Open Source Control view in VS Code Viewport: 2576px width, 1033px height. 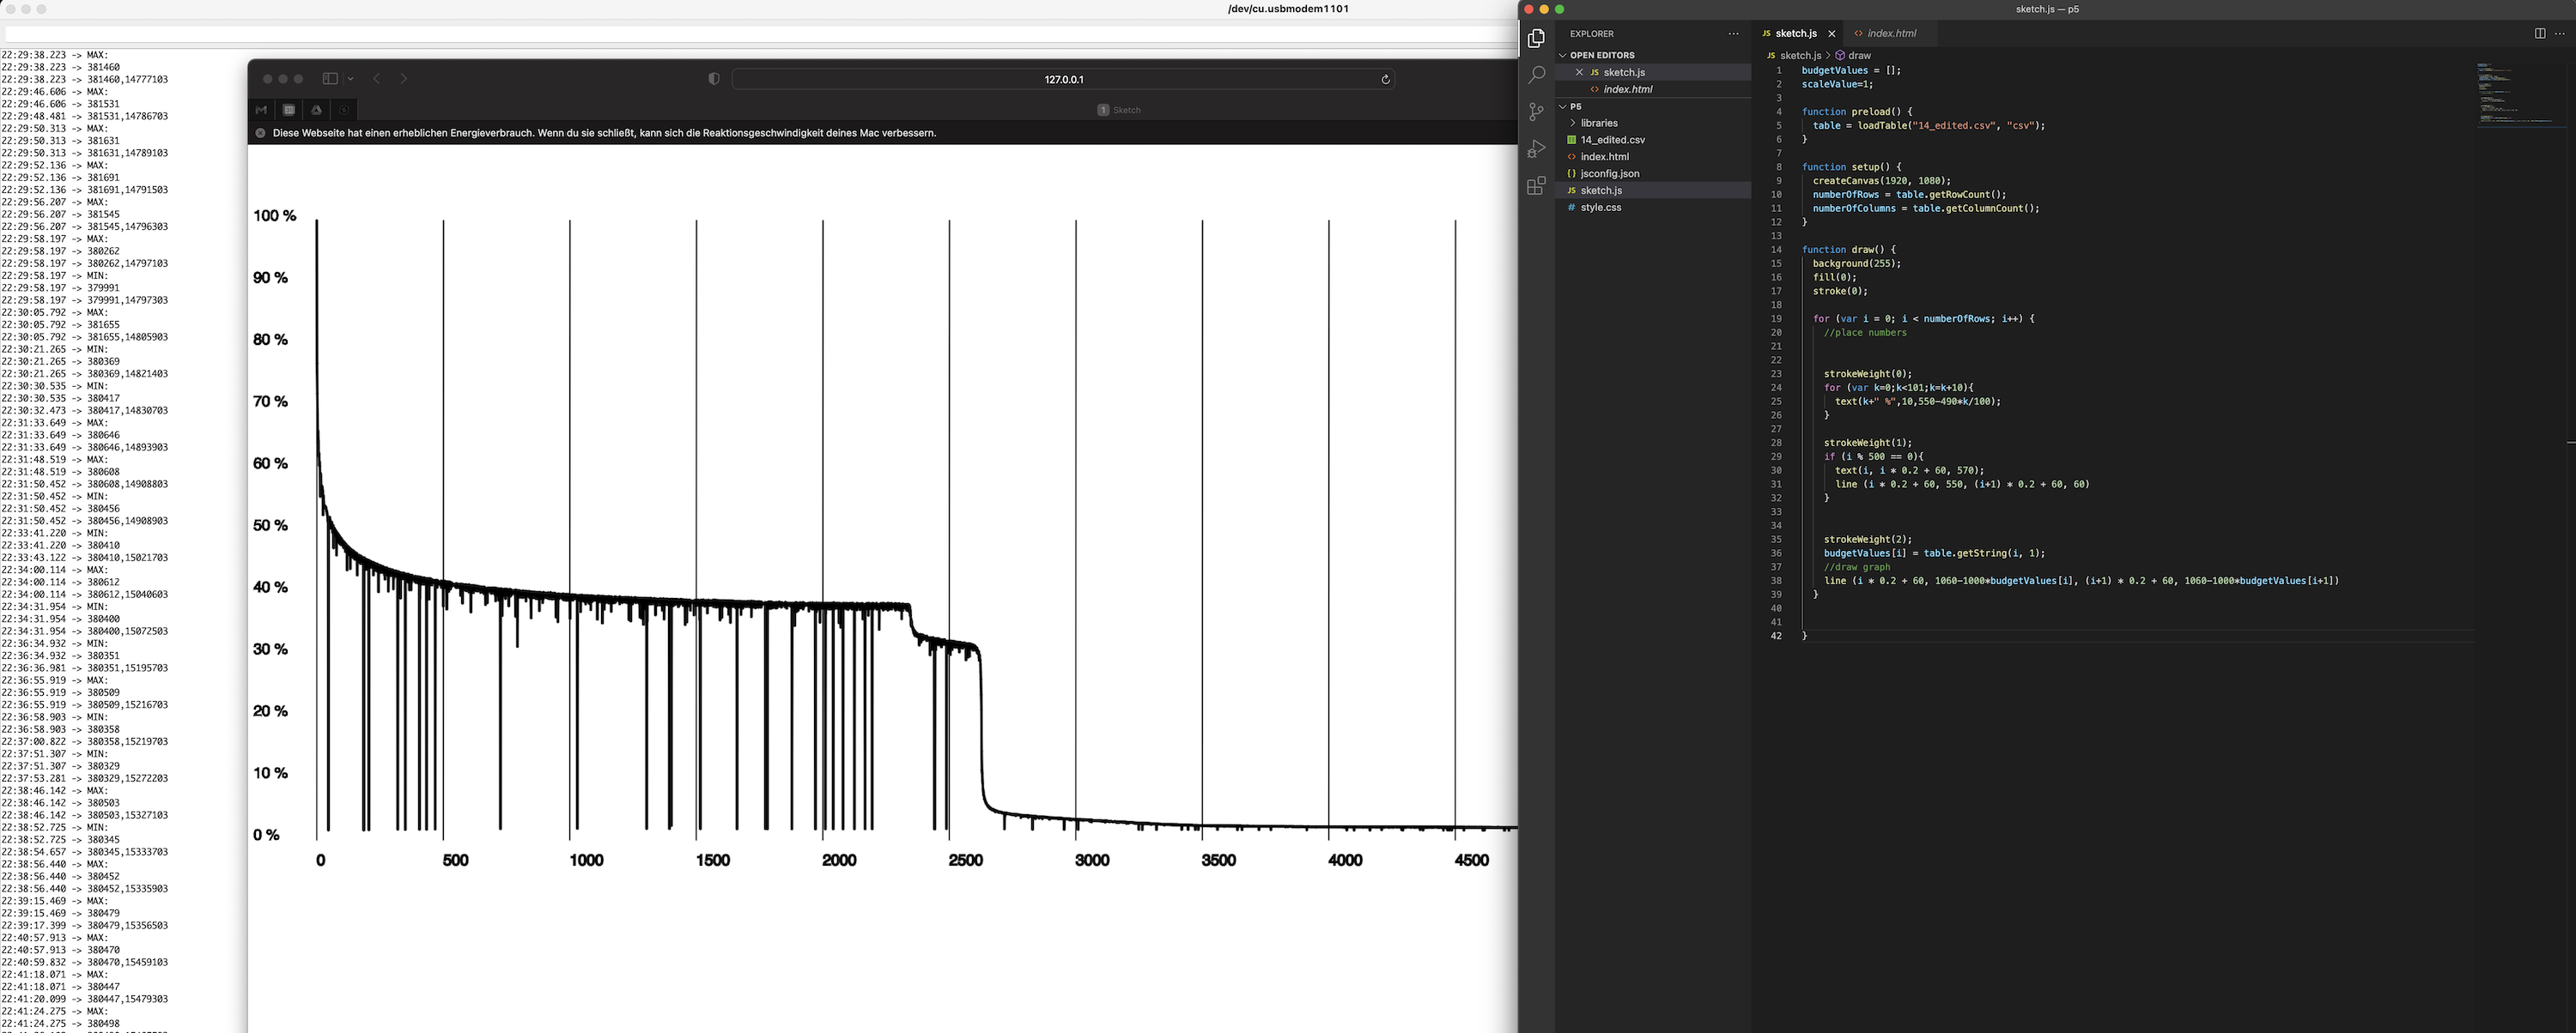click(1536, 112)
